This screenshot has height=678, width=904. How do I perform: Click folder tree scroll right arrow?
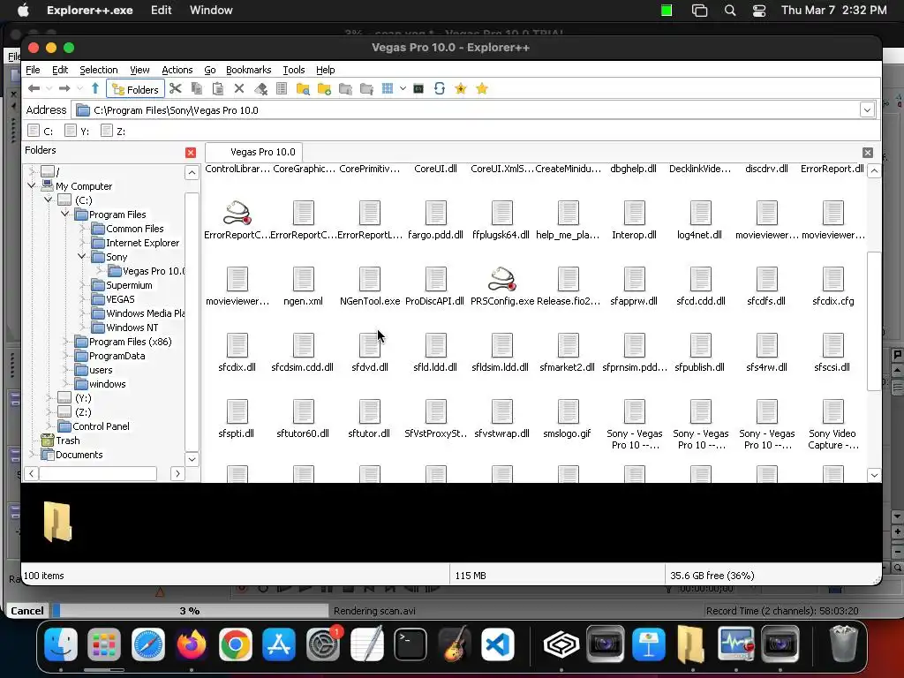tap(177, 473)
